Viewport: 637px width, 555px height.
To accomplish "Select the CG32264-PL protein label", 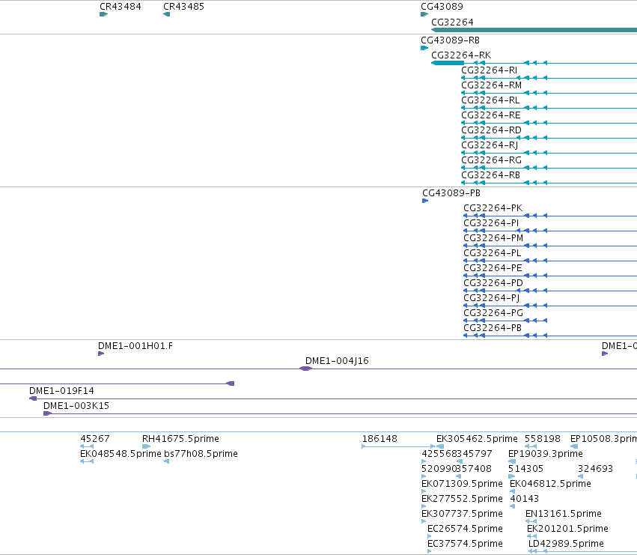I will 493,253.
